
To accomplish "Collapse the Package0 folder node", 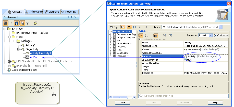I will click(14, 41).
